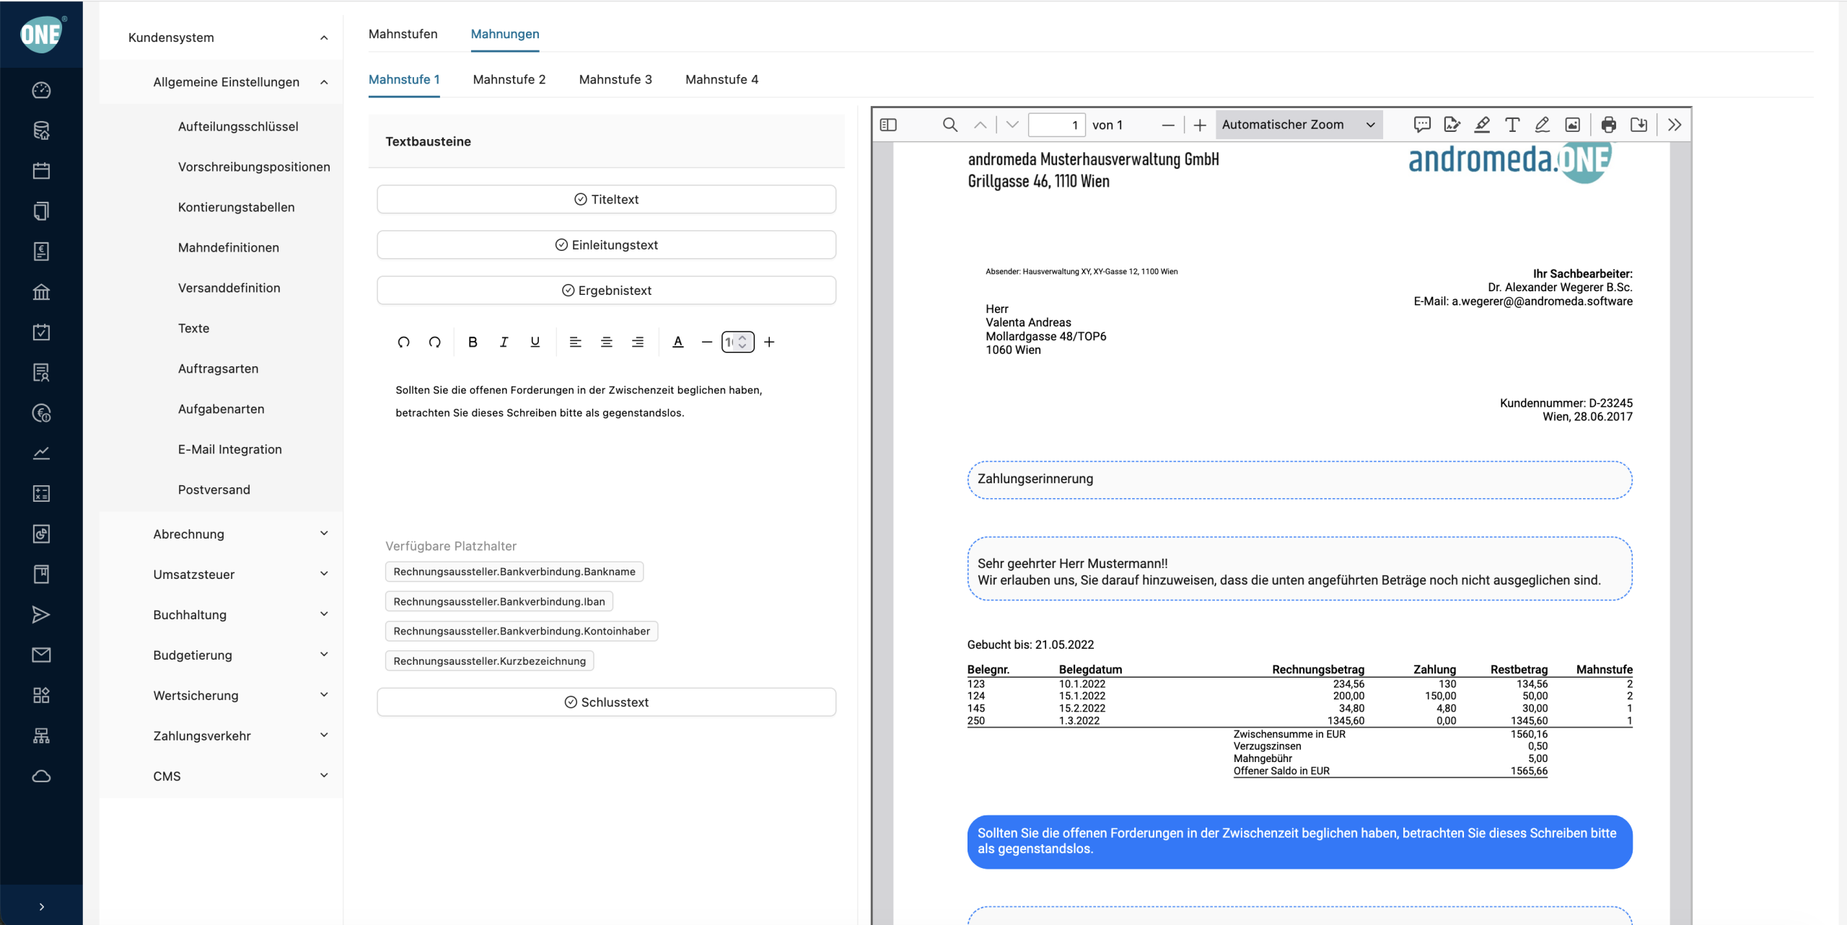1847x925 pixels.
Task: Click the text color A icon
Action: pyautogui.click(x=677, y=342)
